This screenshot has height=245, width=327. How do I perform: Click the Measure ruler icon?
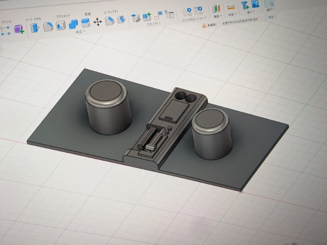tap(231, 8)
